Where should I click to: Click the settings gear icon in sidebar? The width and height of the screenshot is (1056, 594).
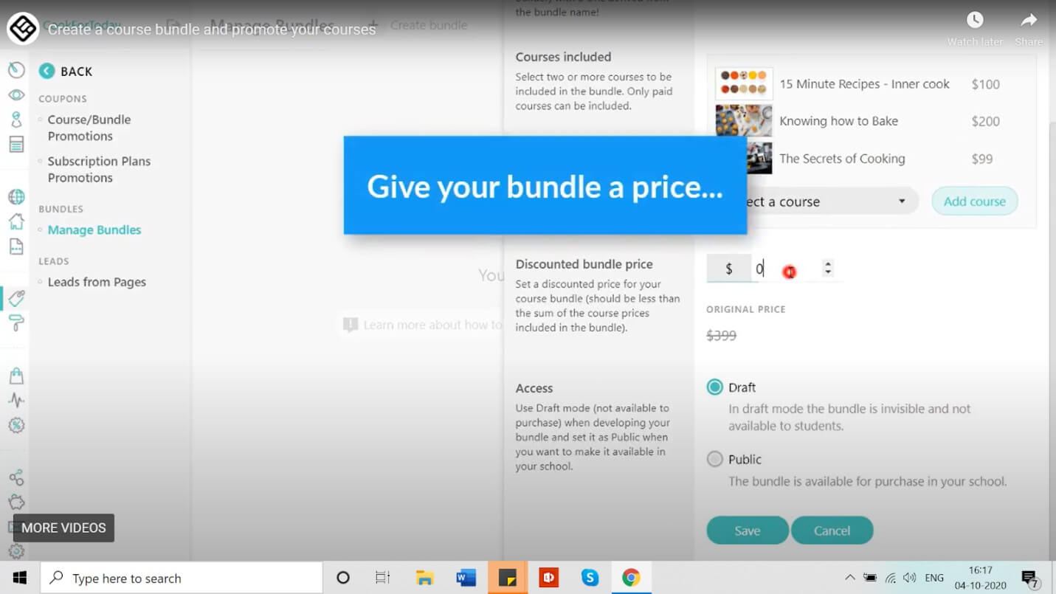click(x=16, y=551)
